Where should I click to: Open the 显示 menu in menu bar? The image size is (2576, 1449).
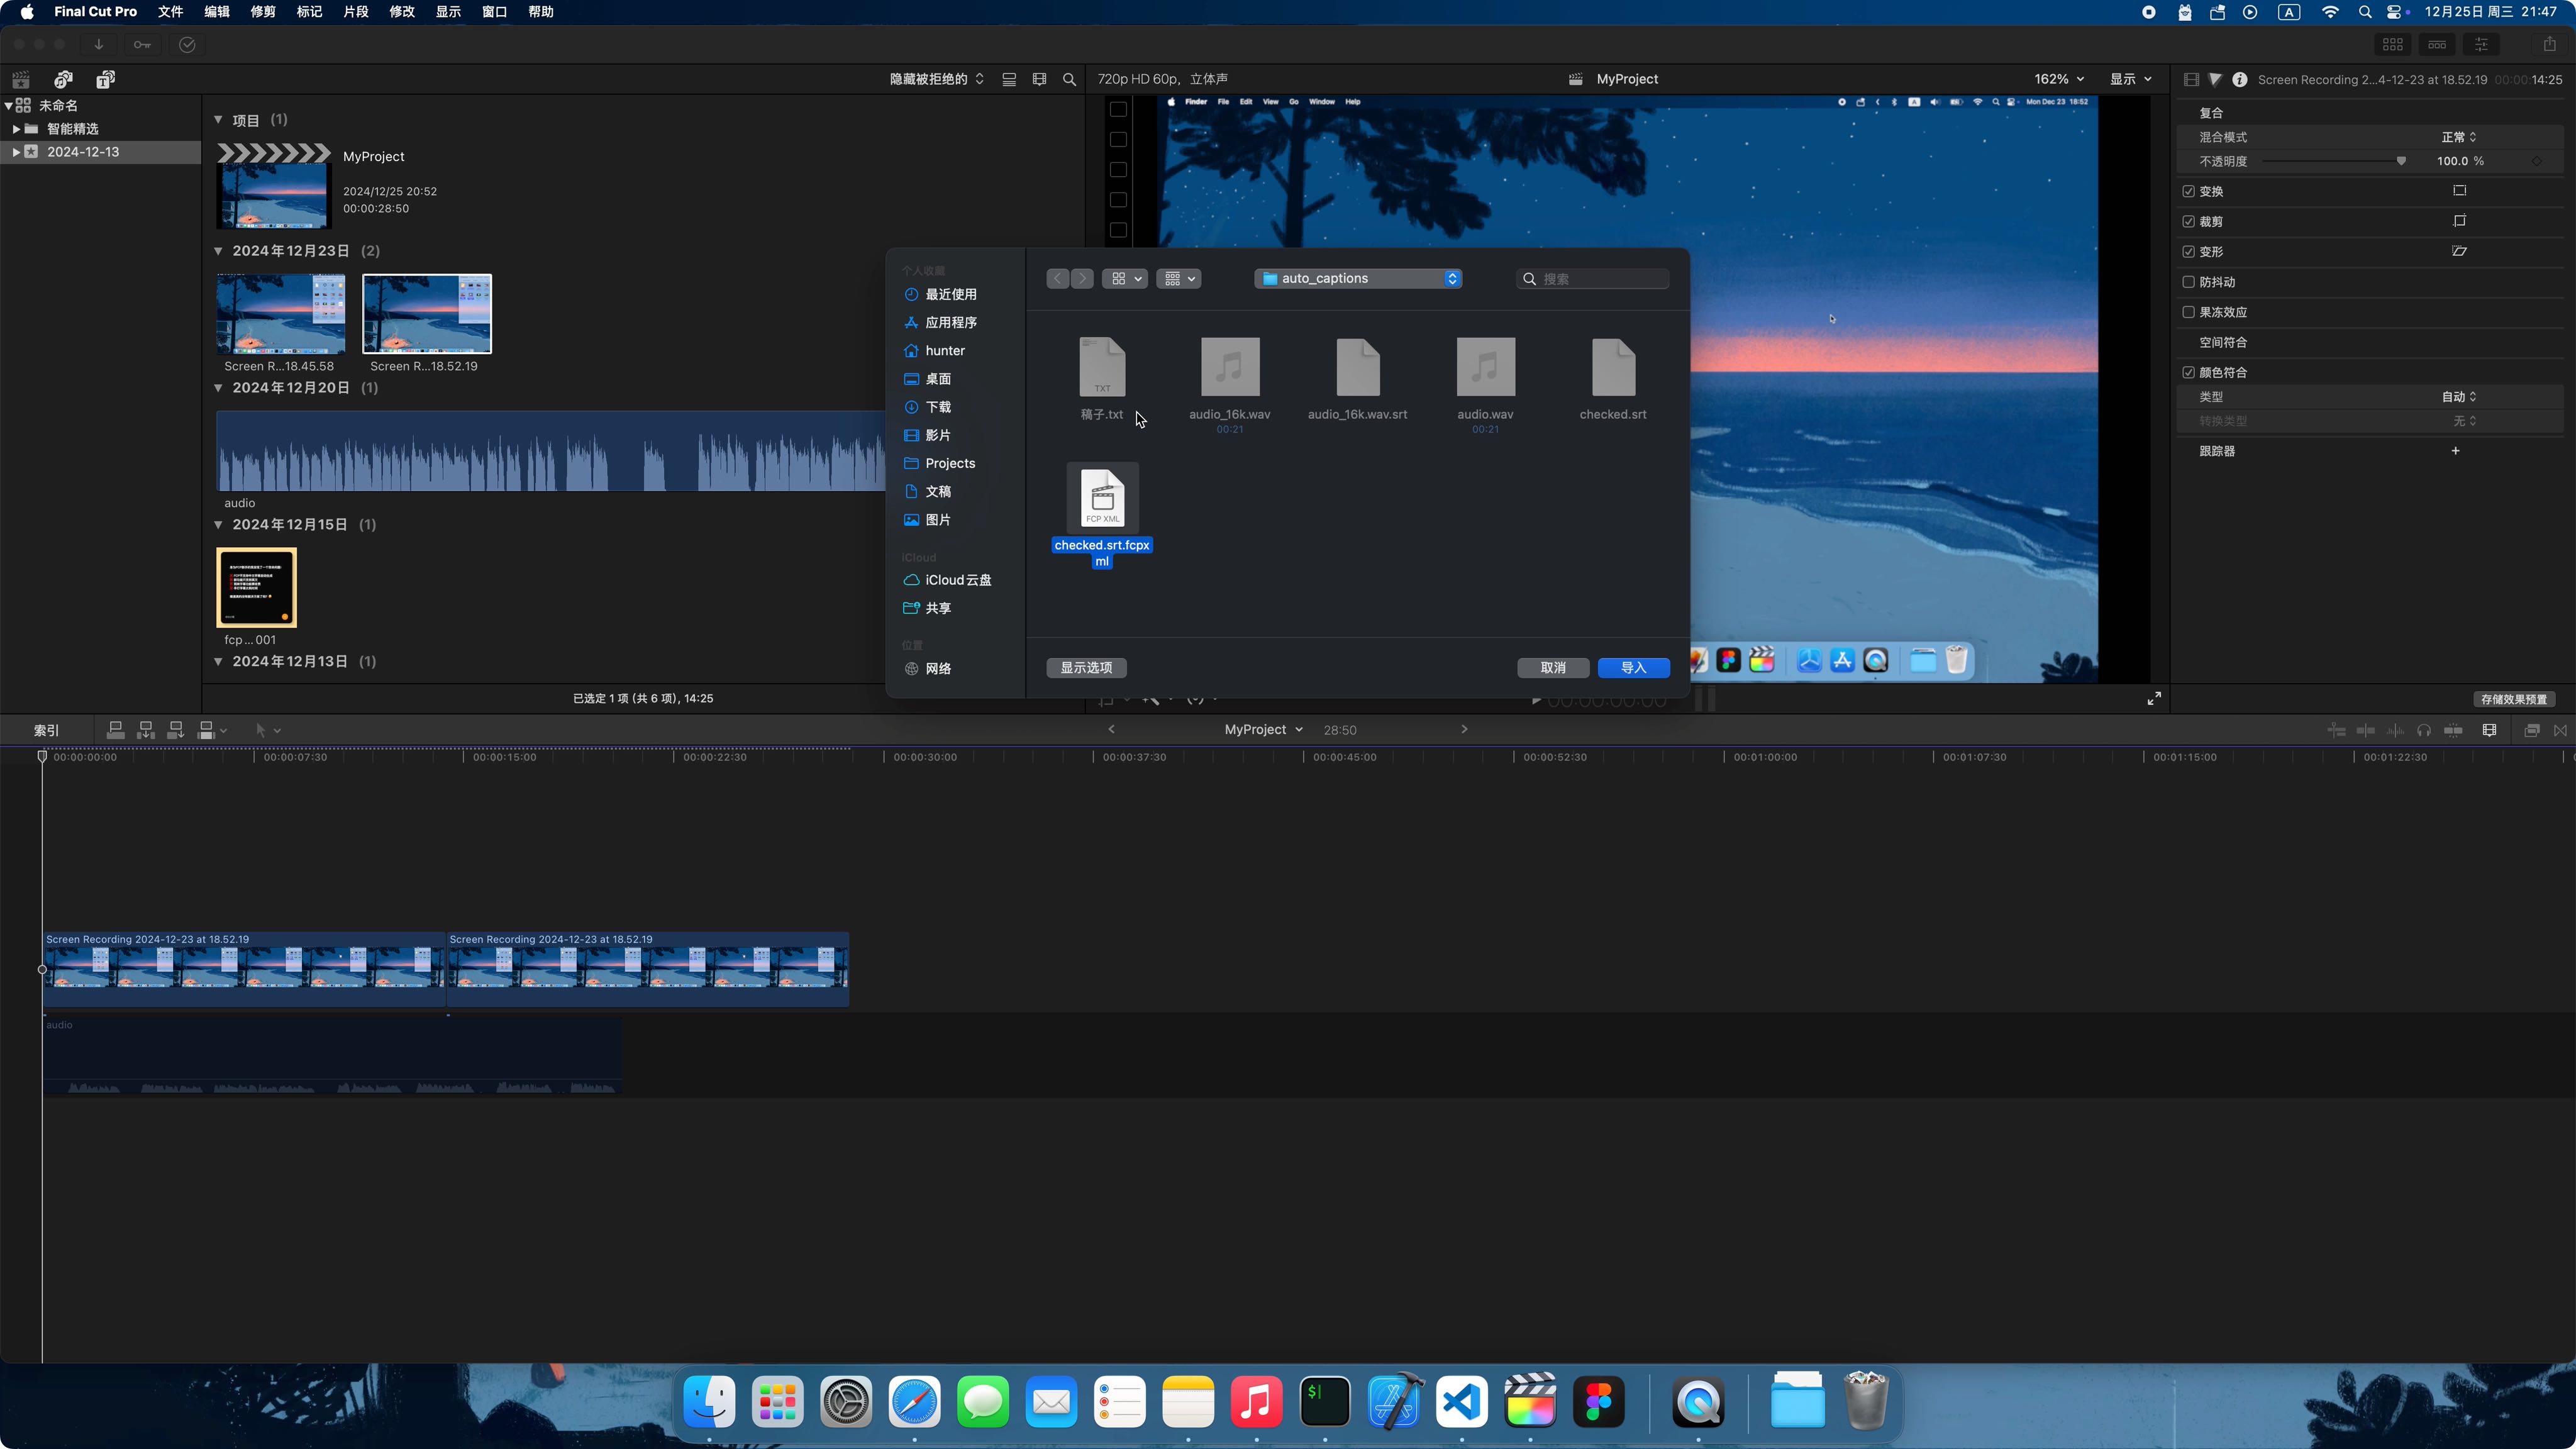(448, 13)
